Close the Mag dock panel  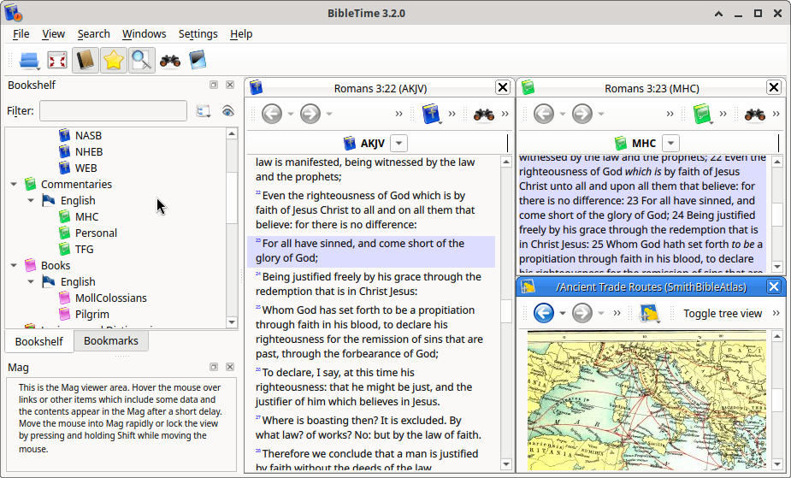(x=230, y=367)
